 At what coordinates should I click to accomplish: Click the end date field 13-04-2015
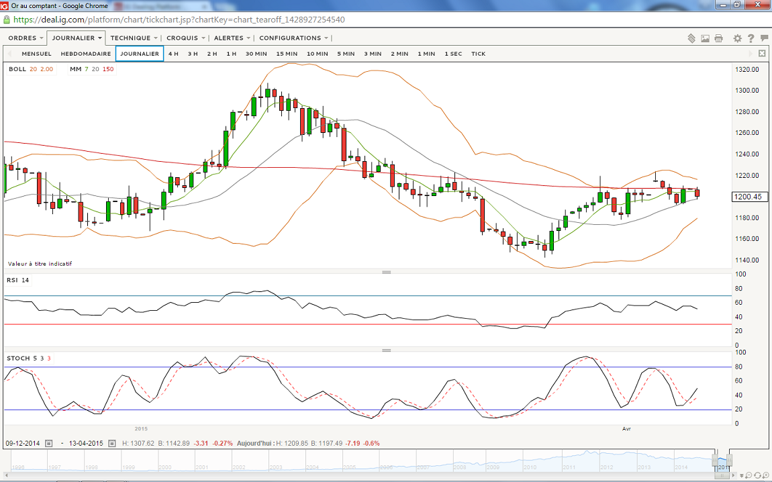coord(86,444)
